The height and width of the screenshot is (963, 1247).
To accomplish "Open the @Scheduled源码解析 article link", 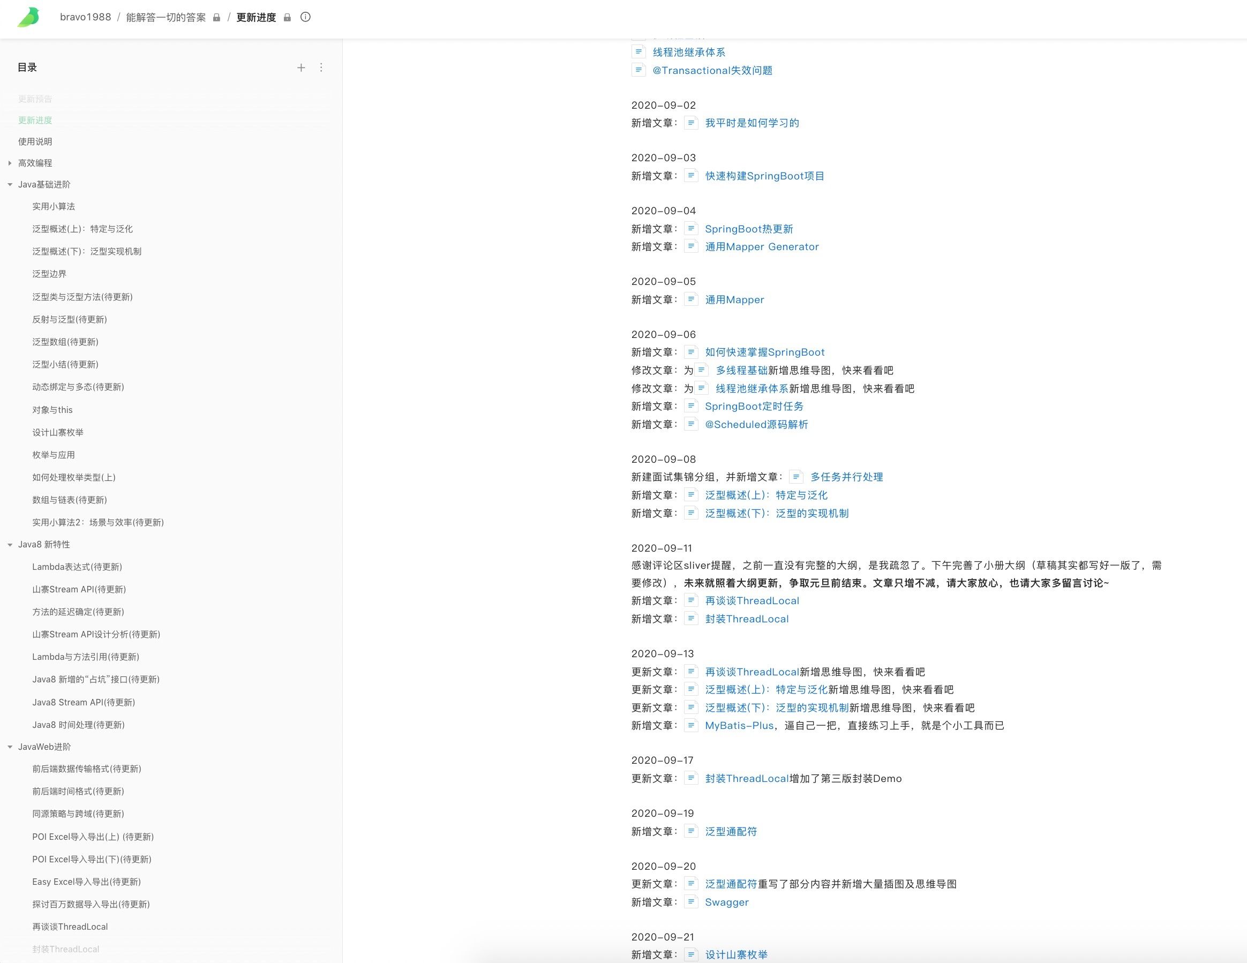I will coord(756,424).
